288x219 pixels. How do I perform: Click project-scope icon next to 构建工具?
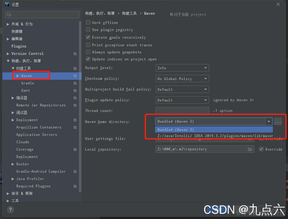[x=75, y=68]
